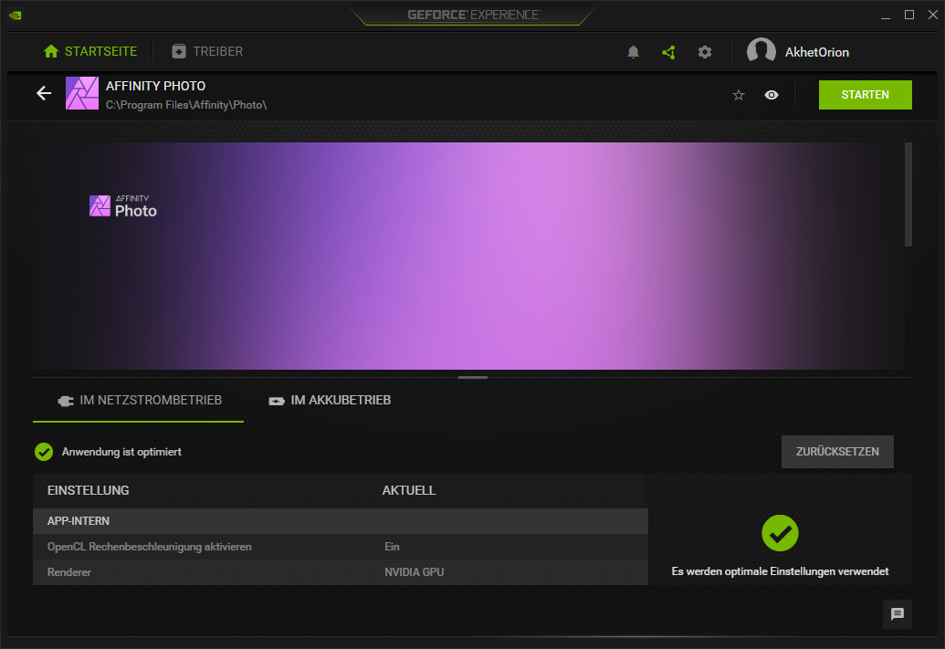
Task: Click the Ein value for OpenCL
Action: 392,547
